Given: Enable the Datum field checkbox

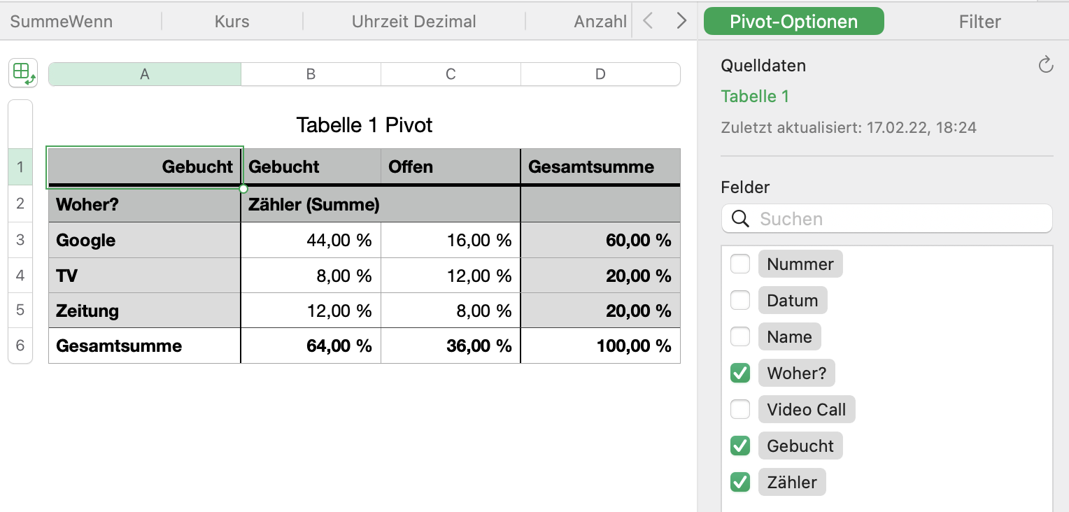Looking at the screenshot, I should tap(740, 301).
